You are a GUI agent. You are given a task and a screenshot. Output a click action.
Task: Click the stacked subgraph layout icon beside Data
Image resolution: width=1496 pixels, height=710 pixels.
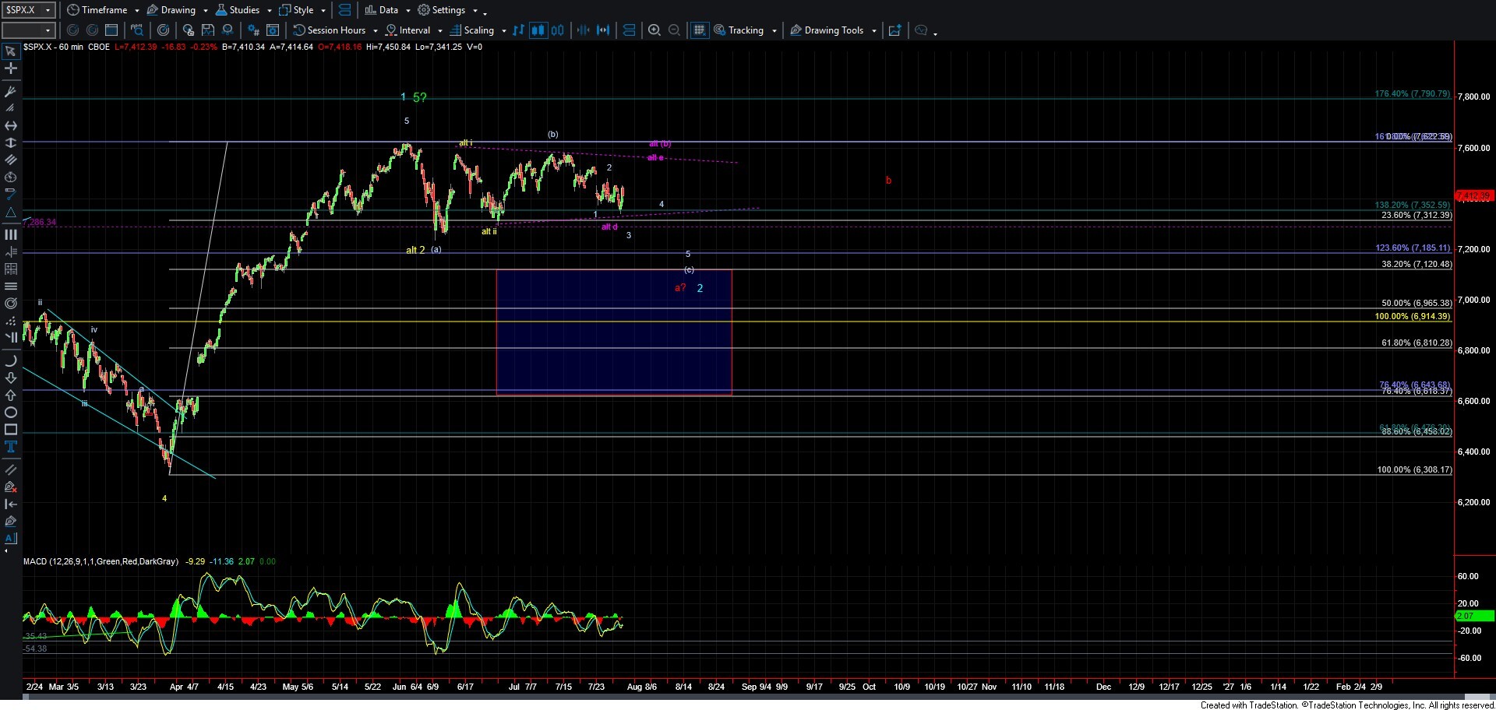pos(345,10)
